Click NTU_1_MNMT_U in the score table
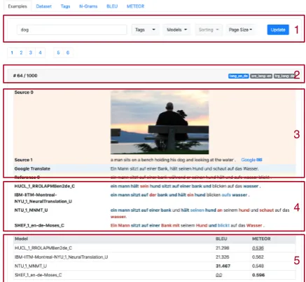 31,266
